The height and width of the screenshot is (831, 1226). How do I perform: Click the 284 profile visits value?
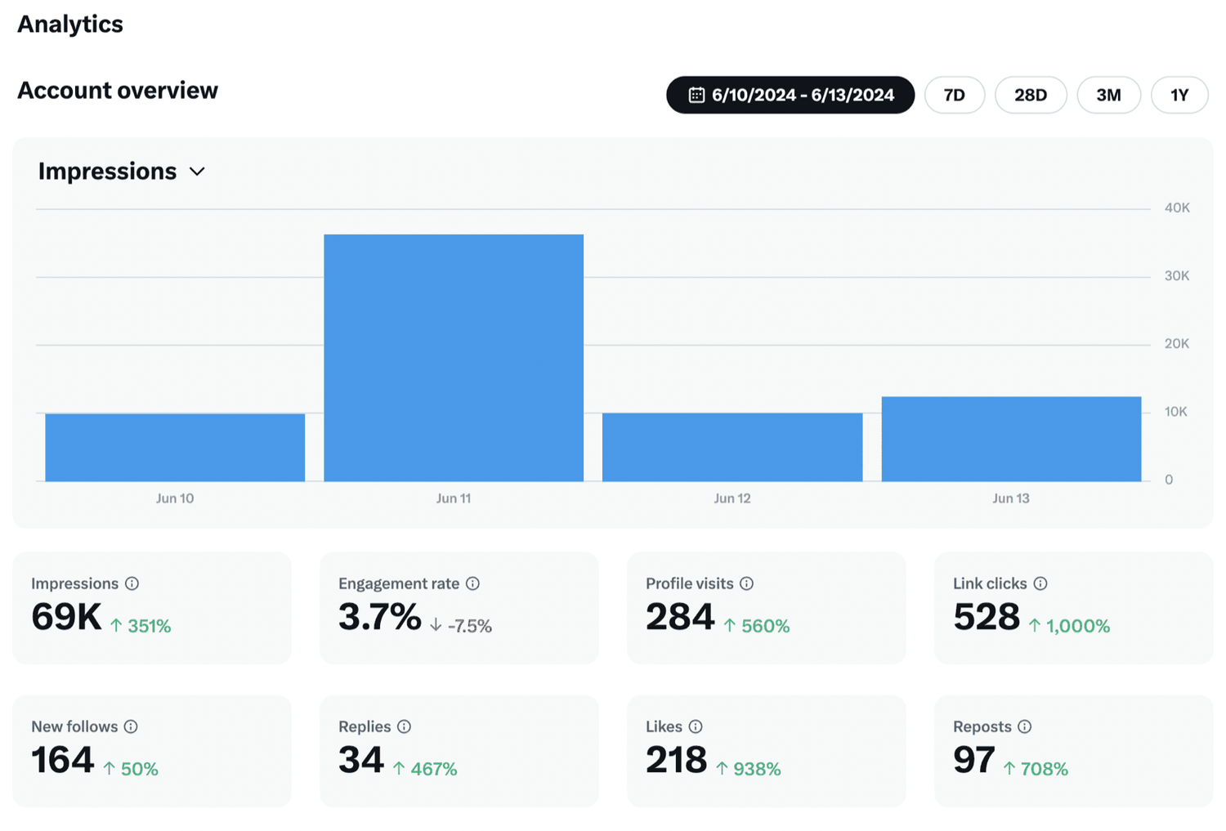(x=680, y=617)
